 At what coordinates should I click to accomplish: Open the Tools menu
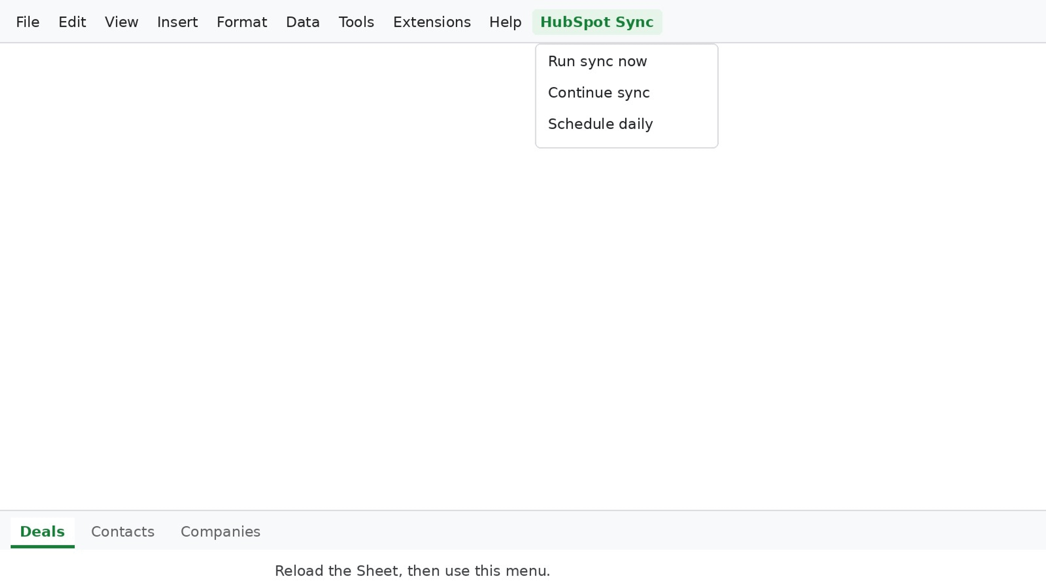click(356, 22)
